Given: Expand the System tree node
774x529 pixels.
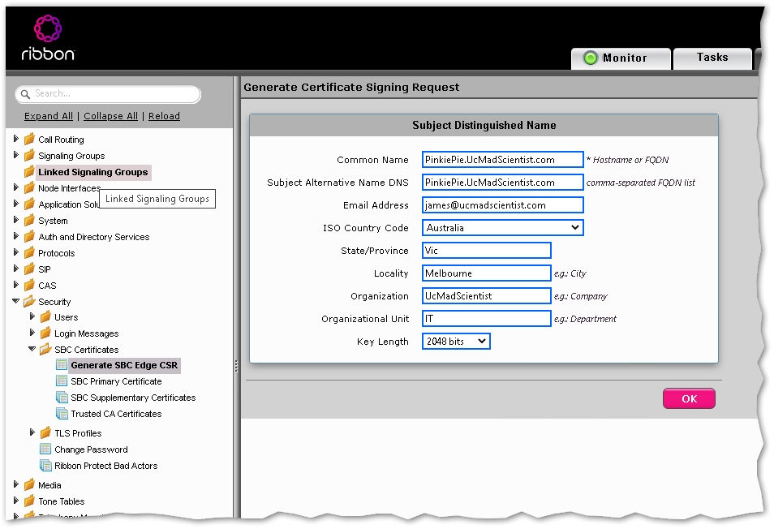Looking at the screenshot, I should (x=15, y=220).
